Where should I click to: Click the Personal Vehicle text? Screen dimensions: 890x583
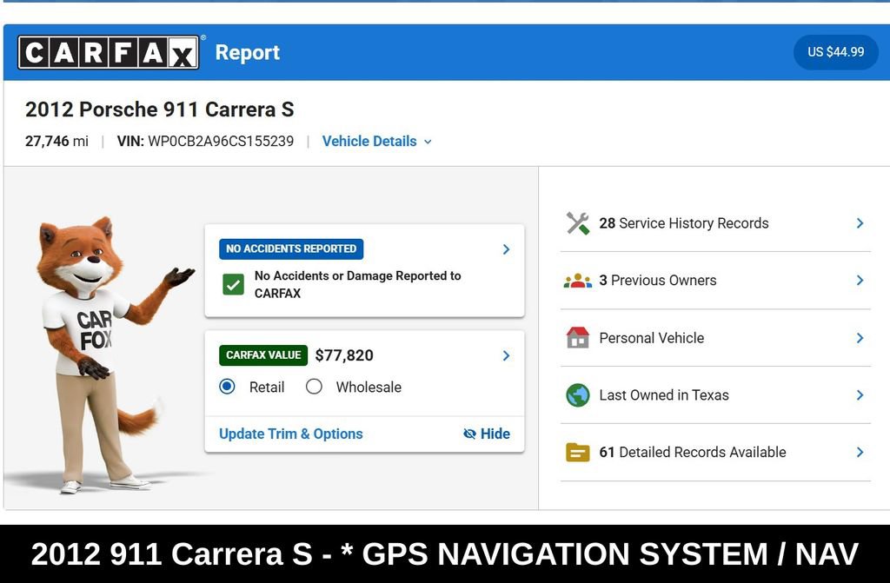click(652, 338)
